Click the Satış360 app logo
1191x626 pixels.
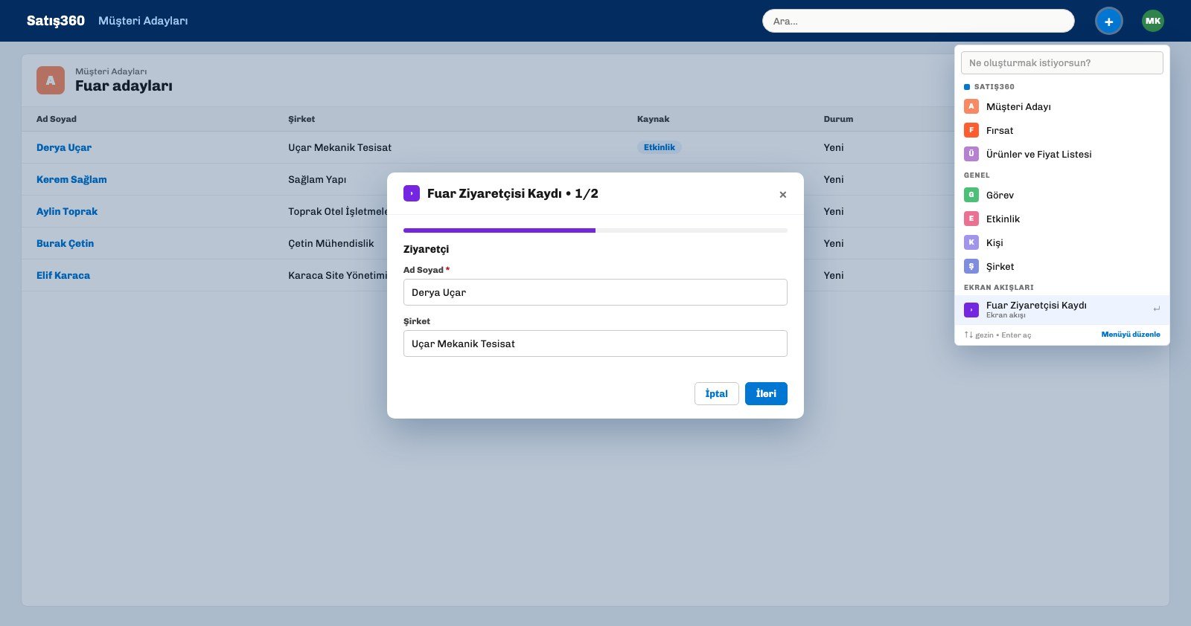click(x=56, y=21)
